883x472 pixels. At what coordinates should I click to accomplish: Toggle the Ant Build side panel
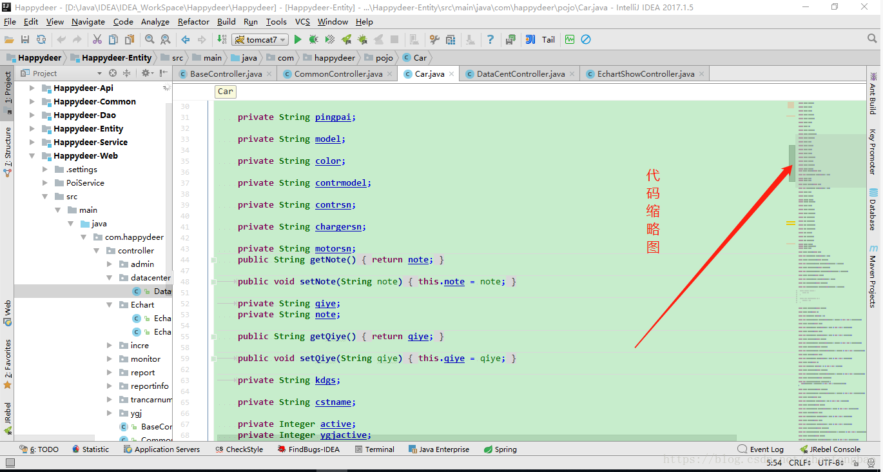tap(873, 93)
